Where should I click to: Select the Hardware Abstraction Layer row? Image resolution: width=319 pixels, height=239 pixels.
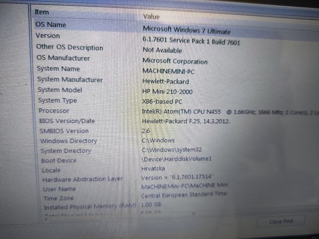83,179
